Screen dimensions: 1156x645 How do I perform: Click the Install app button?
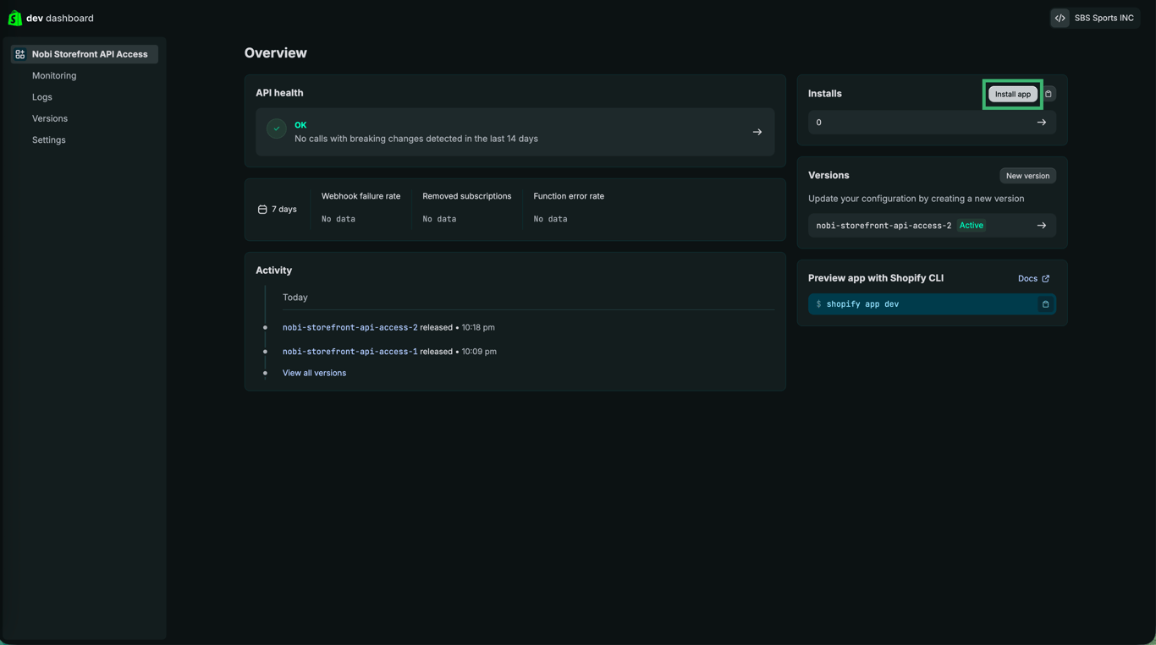click(1013, 94)
